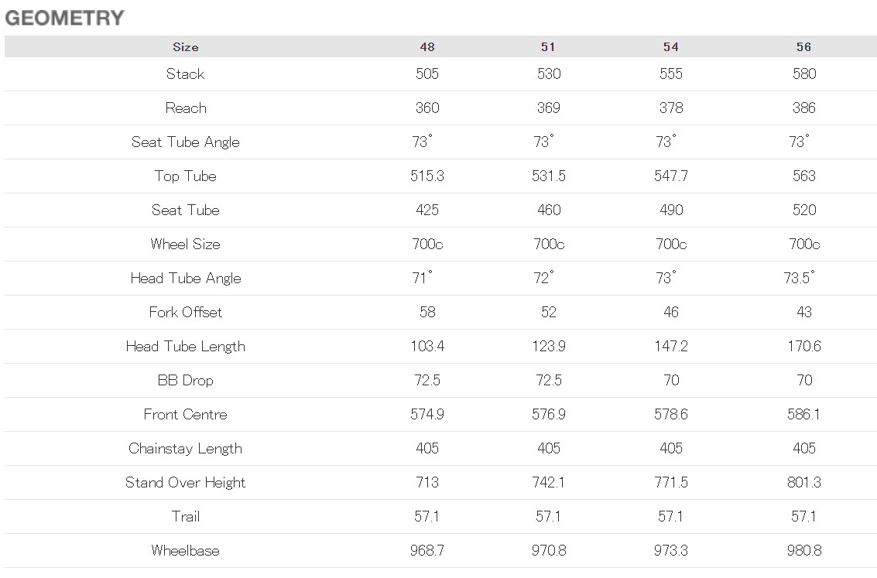
Task: Select the Size 54 column header
Action: pyautogui.click(x=670, y=47)
